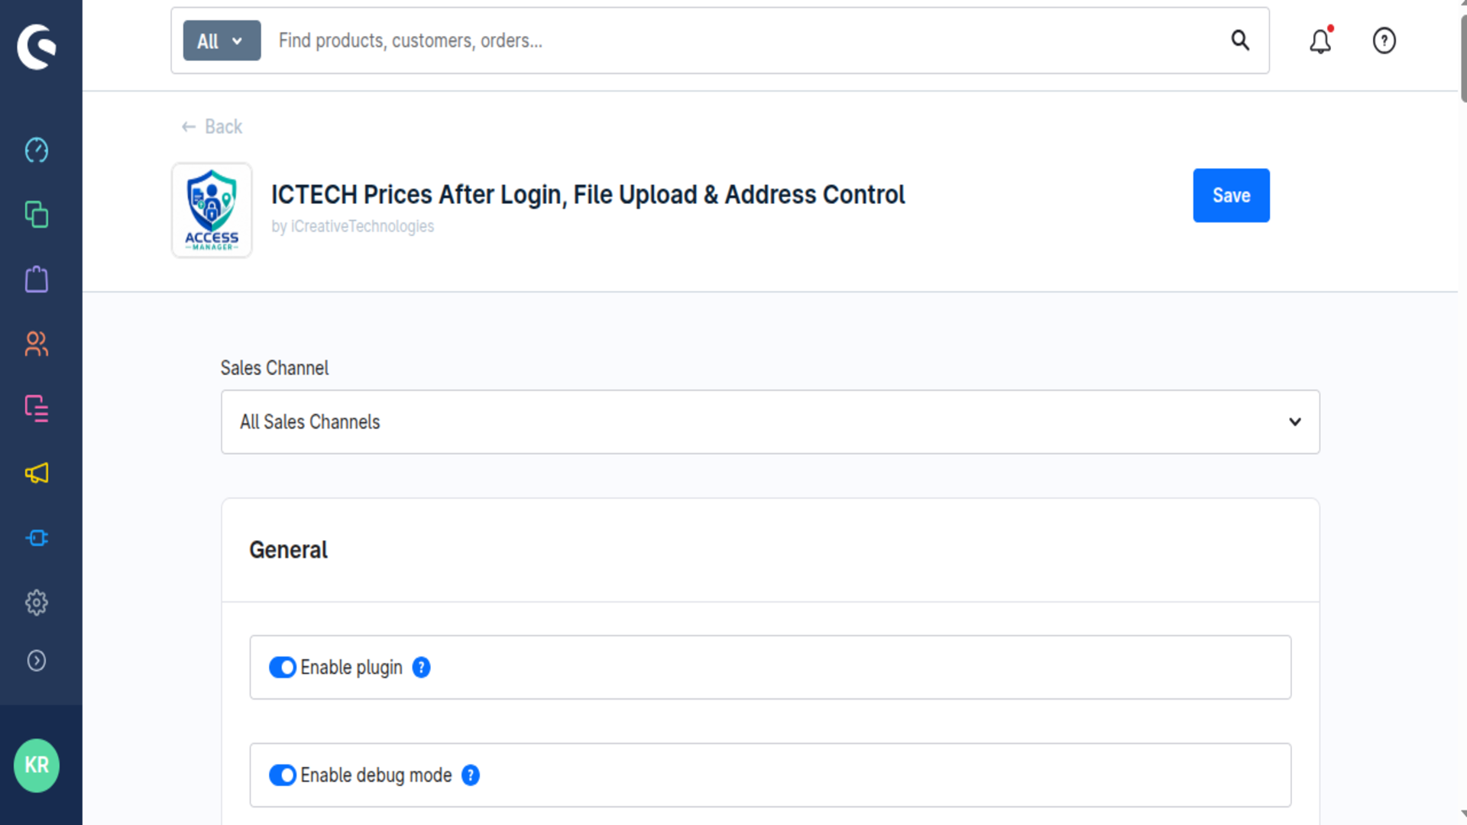The image size is (1467, 825).
Task: Open the Settings gear icon
Action: tap(36, 603)
